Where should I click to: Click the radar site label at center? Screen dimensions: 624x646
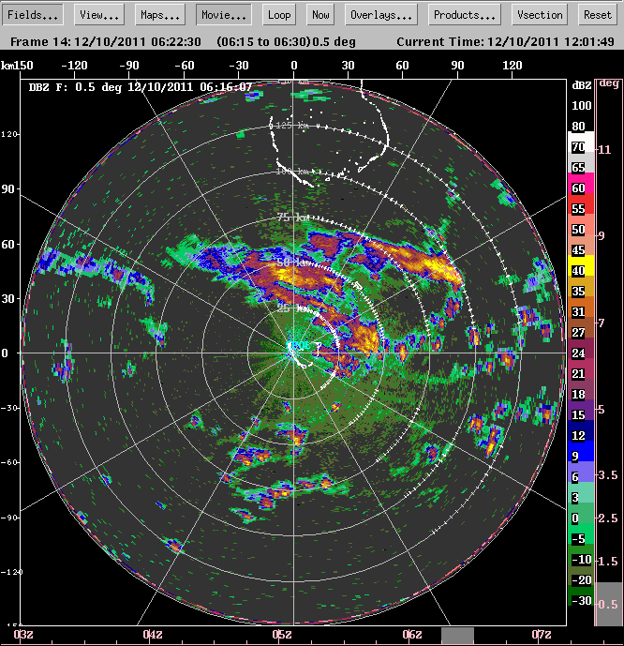click(299, 345)
